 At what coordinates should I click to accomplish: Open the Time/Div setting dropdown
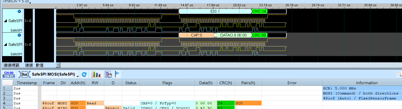click(30, 2)
